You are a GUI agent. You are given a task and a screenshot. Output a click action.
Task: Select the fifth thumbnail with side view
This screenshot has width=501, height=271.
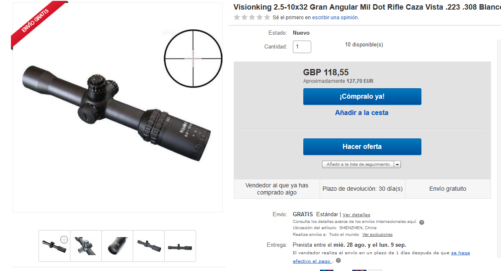[180, 246]
